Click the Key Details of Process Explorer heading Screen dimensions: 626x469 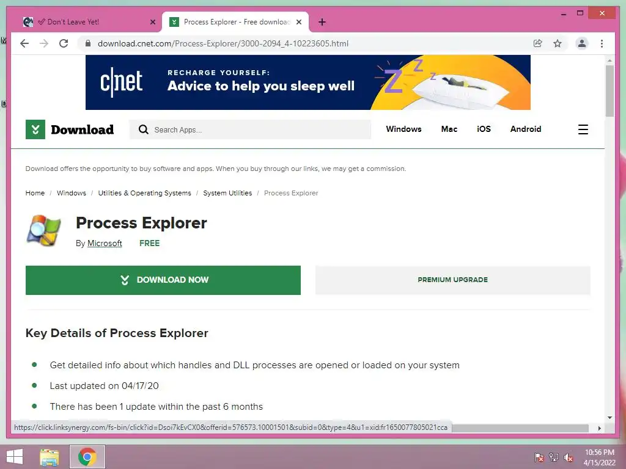pos(117,333)
